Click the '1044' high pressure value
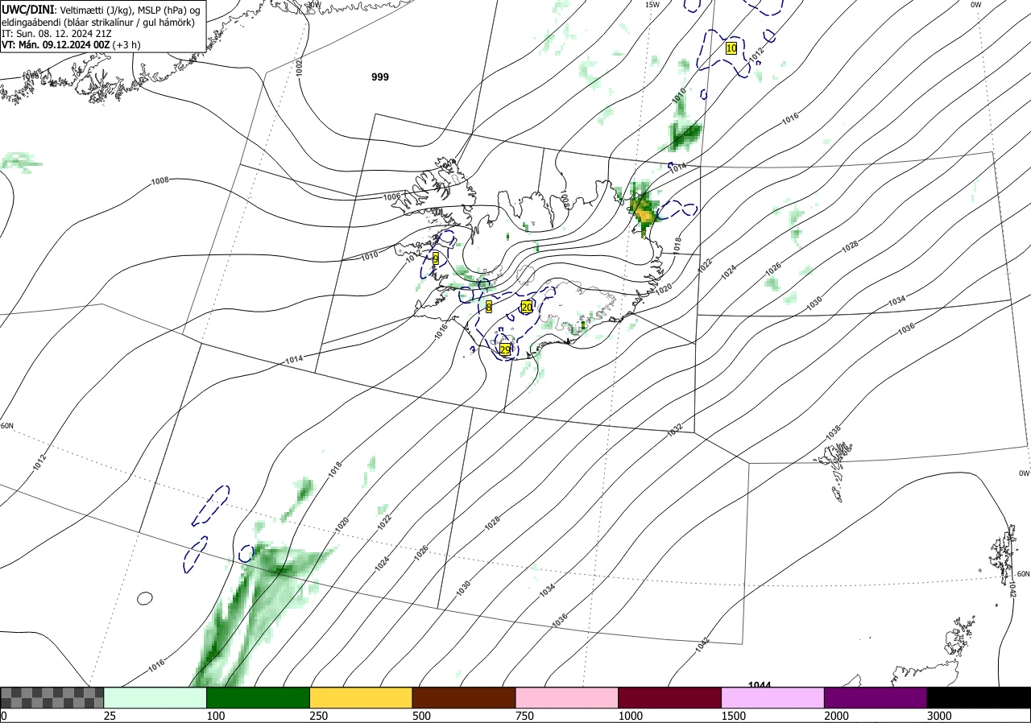The width and height of the screenshot is (1031, 723). pos(759,686)
